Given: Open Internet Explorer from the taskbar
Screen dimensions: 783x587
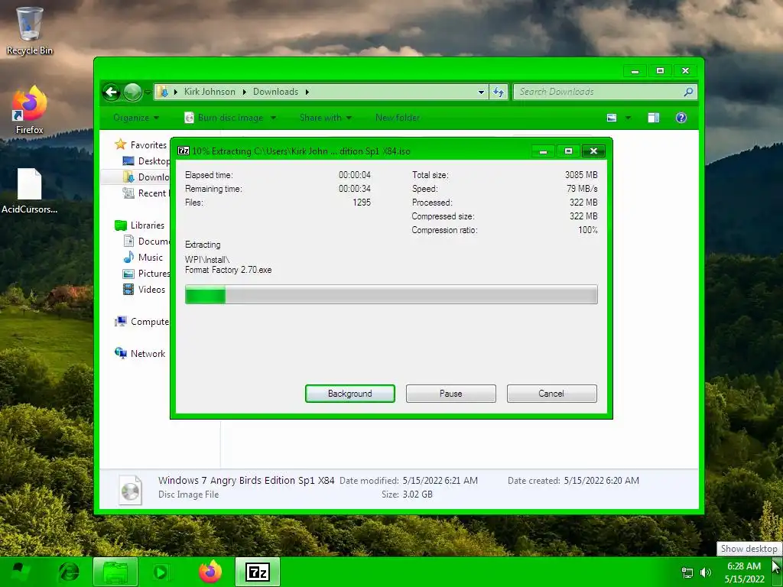Looking at the screenshot, I should click(69, 572).
